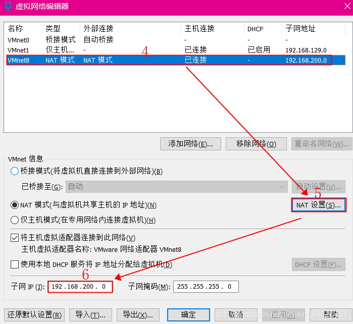Click 导入(T)... button

(90, 315)
